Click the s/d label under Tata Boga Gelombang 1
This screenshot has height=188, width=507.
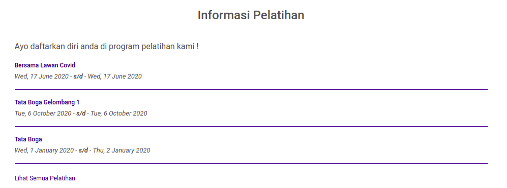pos(81,114)
